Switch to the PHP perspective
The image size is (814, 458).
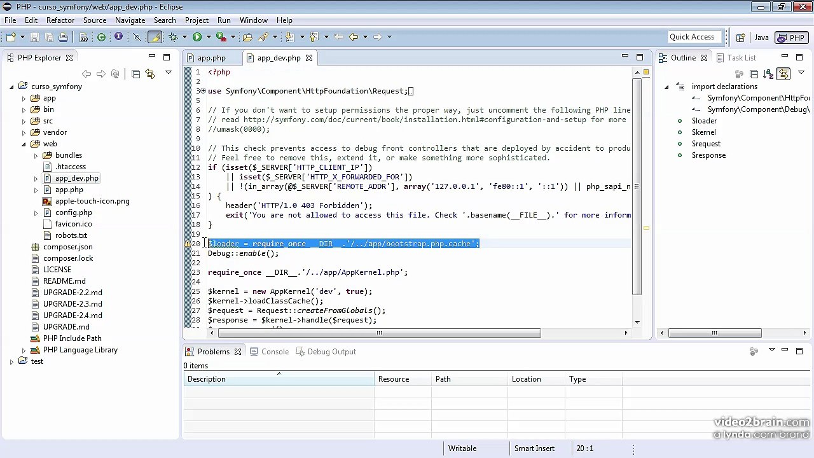pyautogui.click(x=790, y=38)
